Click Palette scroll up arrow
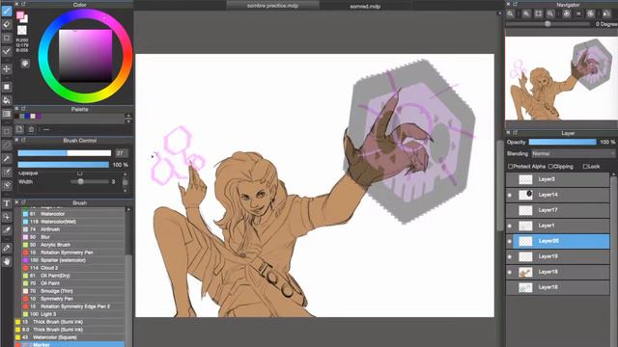 pos(128,116)
